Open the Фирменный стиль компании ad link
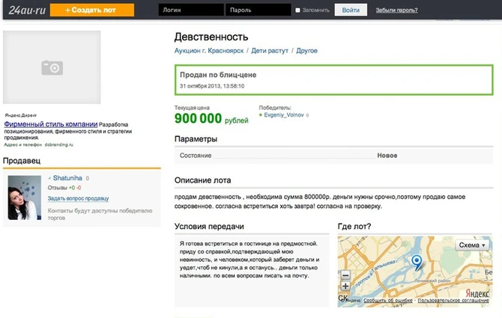The image size is (502, 318). coord(51,123)
